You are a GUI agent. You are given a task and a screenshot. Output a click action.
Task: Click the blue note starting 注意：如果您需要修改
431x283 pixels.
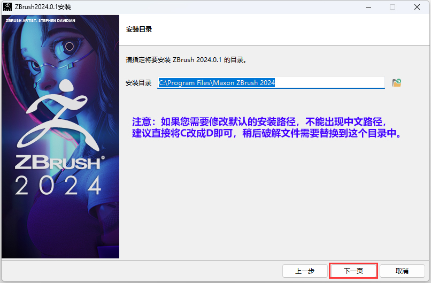click(x=267, y=127)
